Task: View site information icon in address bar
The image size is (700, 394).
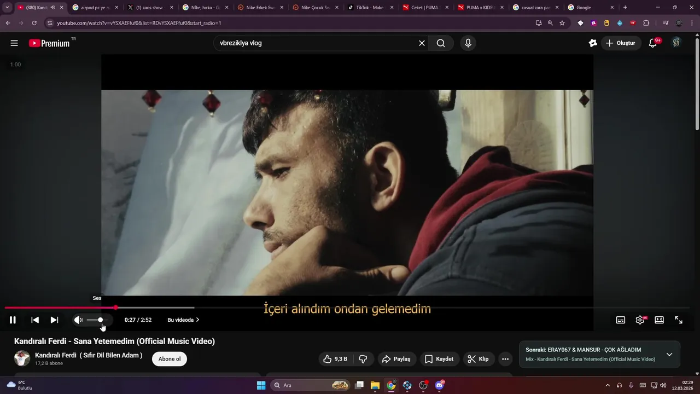Action: [50, 23]
